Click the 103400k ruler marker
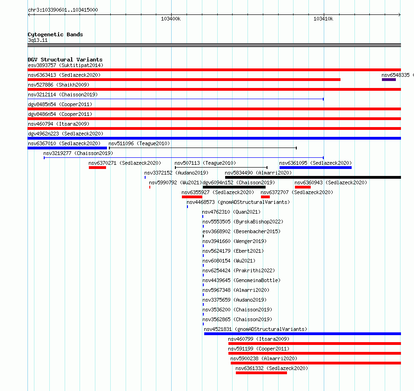 click(171, 19)
